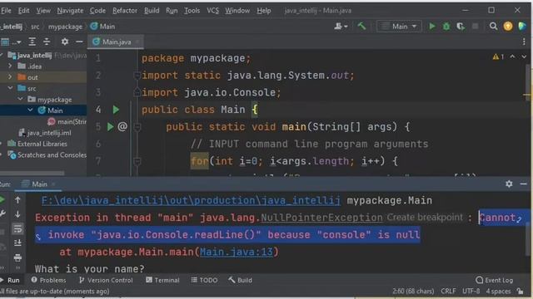Viewport: 533px width, 299px height.
Task: Open the Window menu
Action: (237, 11)
